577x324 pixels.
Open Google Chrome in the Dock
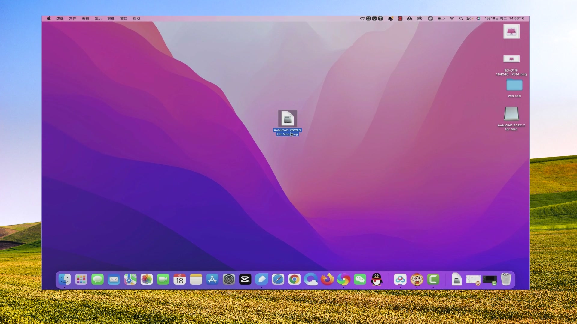click(295, 280)
